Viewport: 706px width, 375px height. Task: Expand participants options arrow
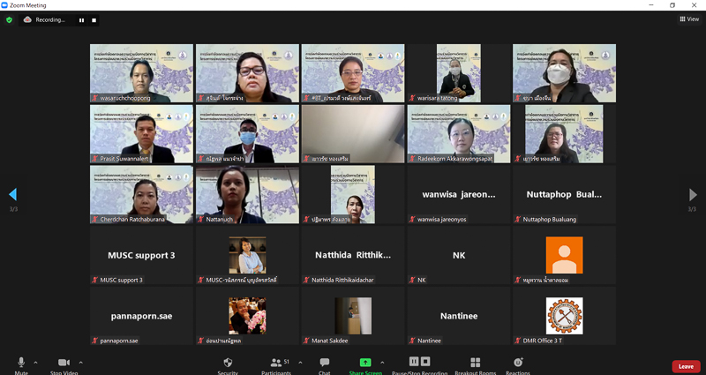click(x=300, y=362)
